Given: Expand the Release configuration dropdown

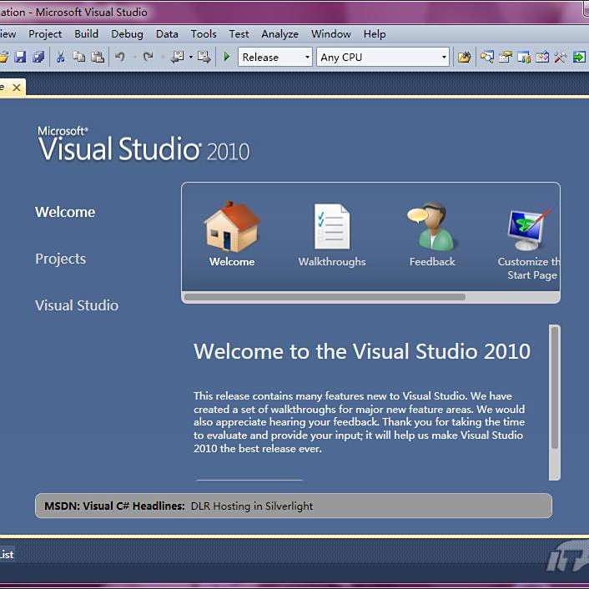Looking at the screenshot, I should pos(307,58).
